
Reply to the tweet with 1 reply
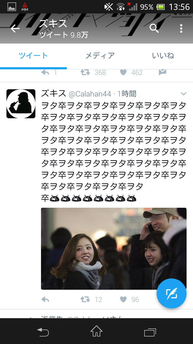tap(45, 72)
